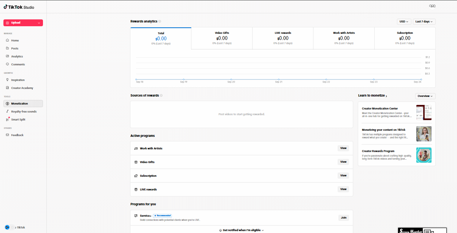Join the Service+ program
Viewport: 457px width, 233px height.
click(x=344, y=218)
